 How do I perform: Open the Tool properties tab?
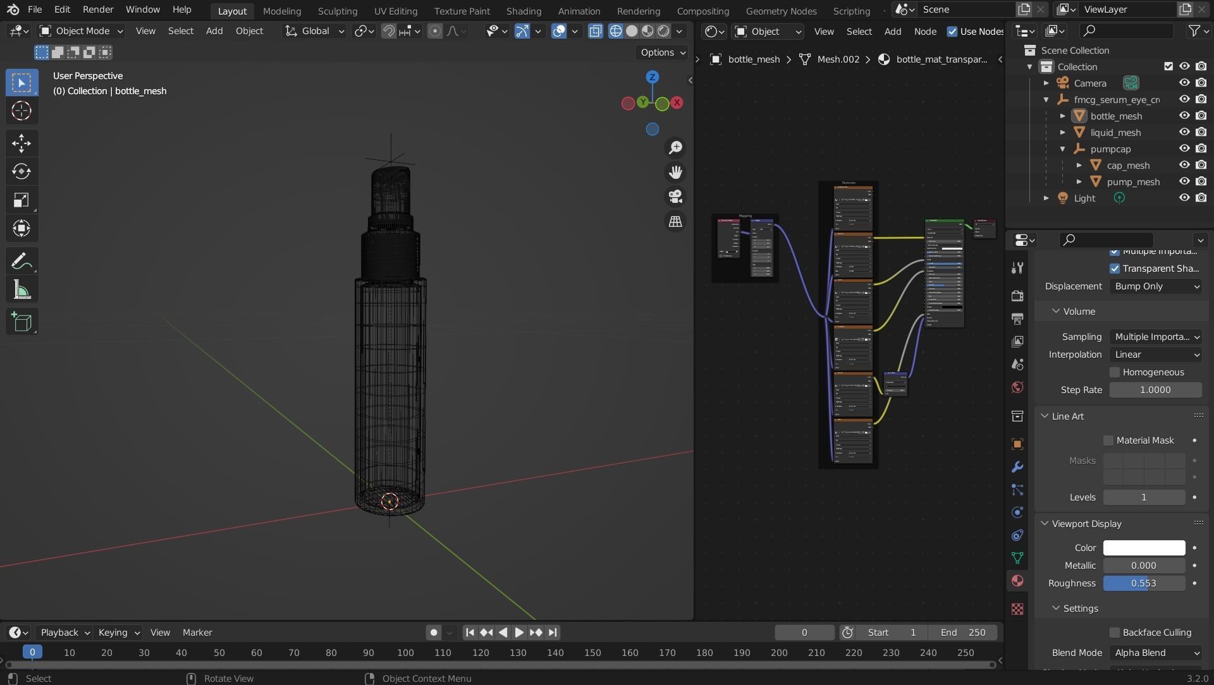(x=1017, y=268)
